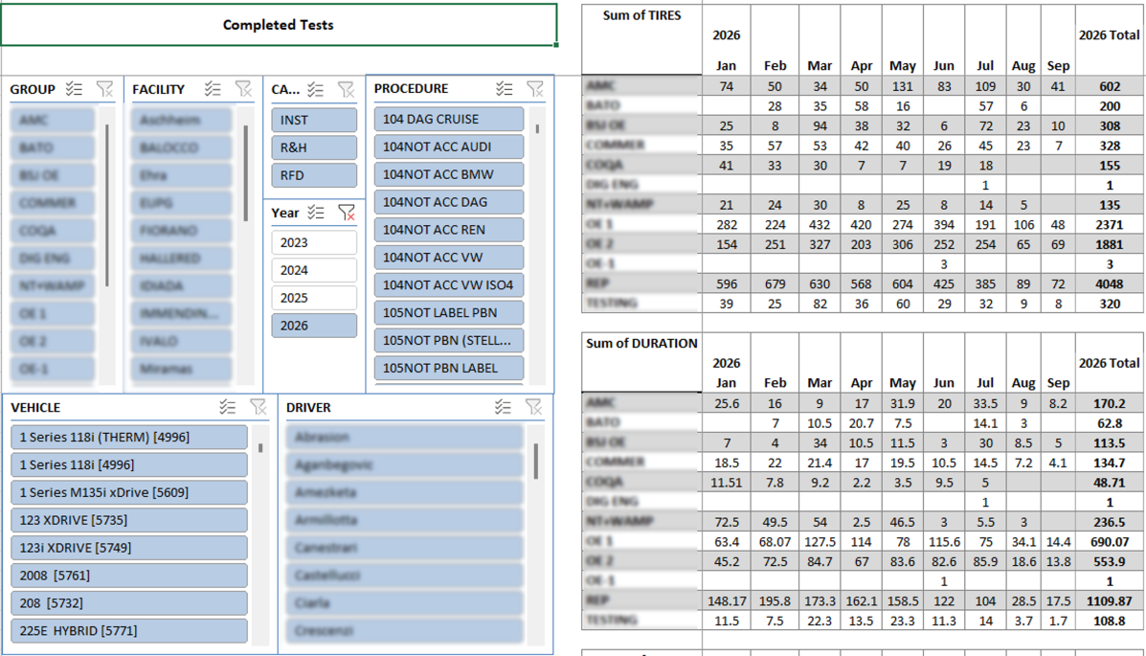Clear the filter on the PROCEDURE slicer
This screenshot has height=656, width=1146.
(535, 88)
